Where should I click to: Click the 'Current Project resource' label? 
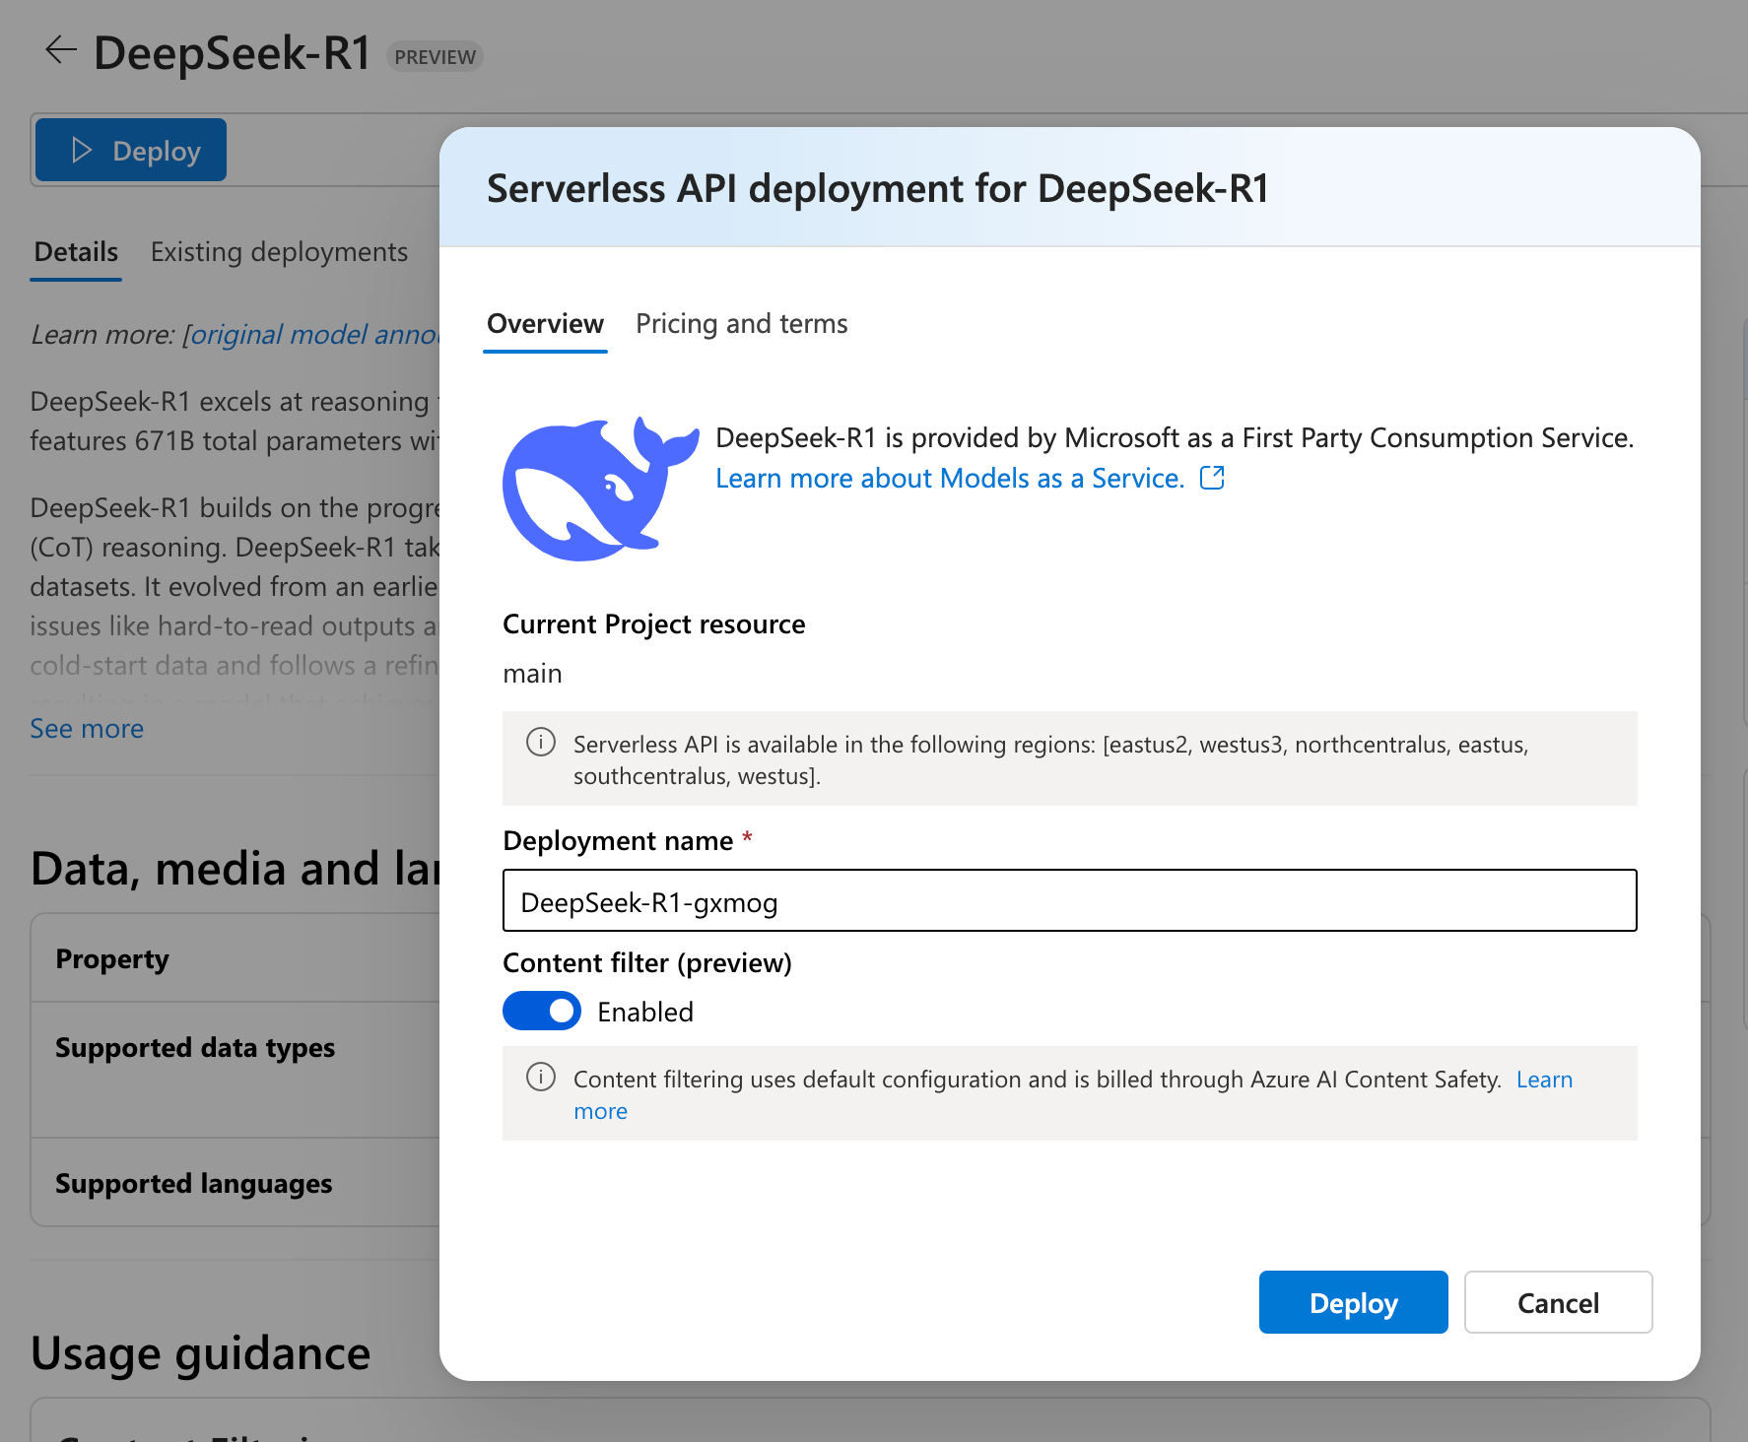pyautogui.click(x=653, y=624)
